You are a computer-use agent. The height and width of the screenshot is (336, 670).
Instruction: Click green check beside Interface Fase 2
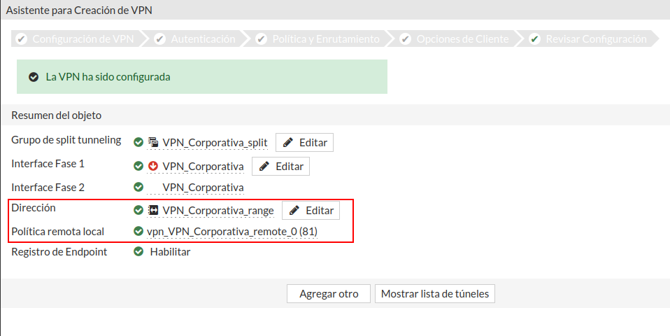[138, 188]
